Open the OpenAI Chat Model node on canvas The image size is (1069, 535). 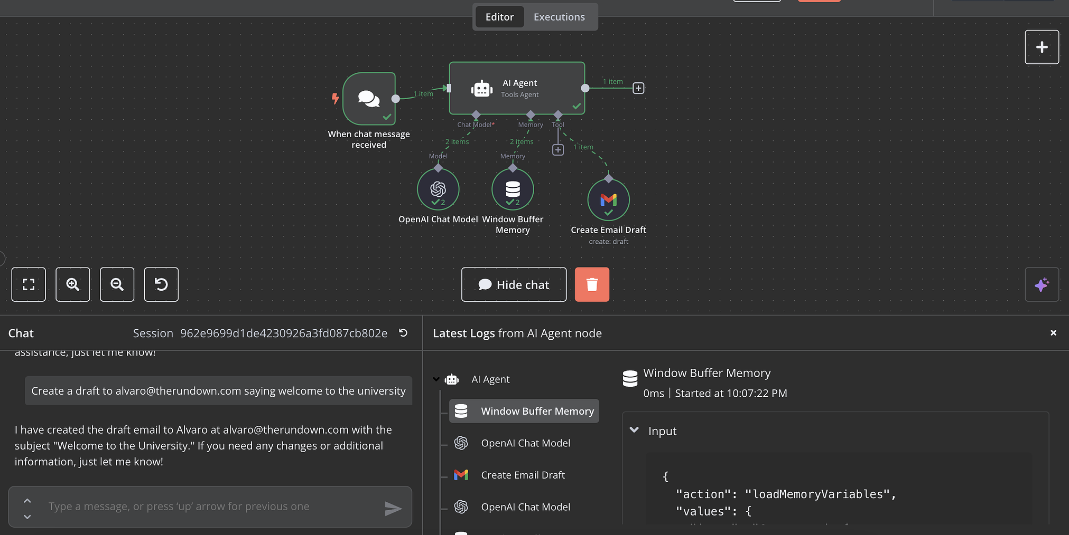click(438, 189)
